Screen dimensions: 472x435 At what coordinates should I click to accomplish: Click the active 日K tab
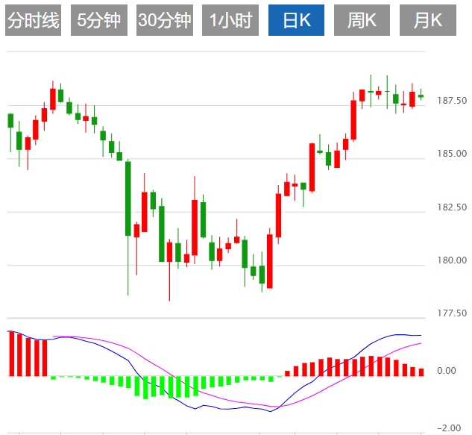tap(297, 20)
